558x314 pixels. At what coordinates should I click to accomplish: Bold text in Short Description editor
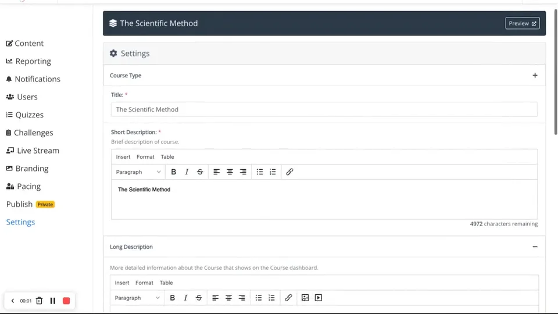point(173,172)
